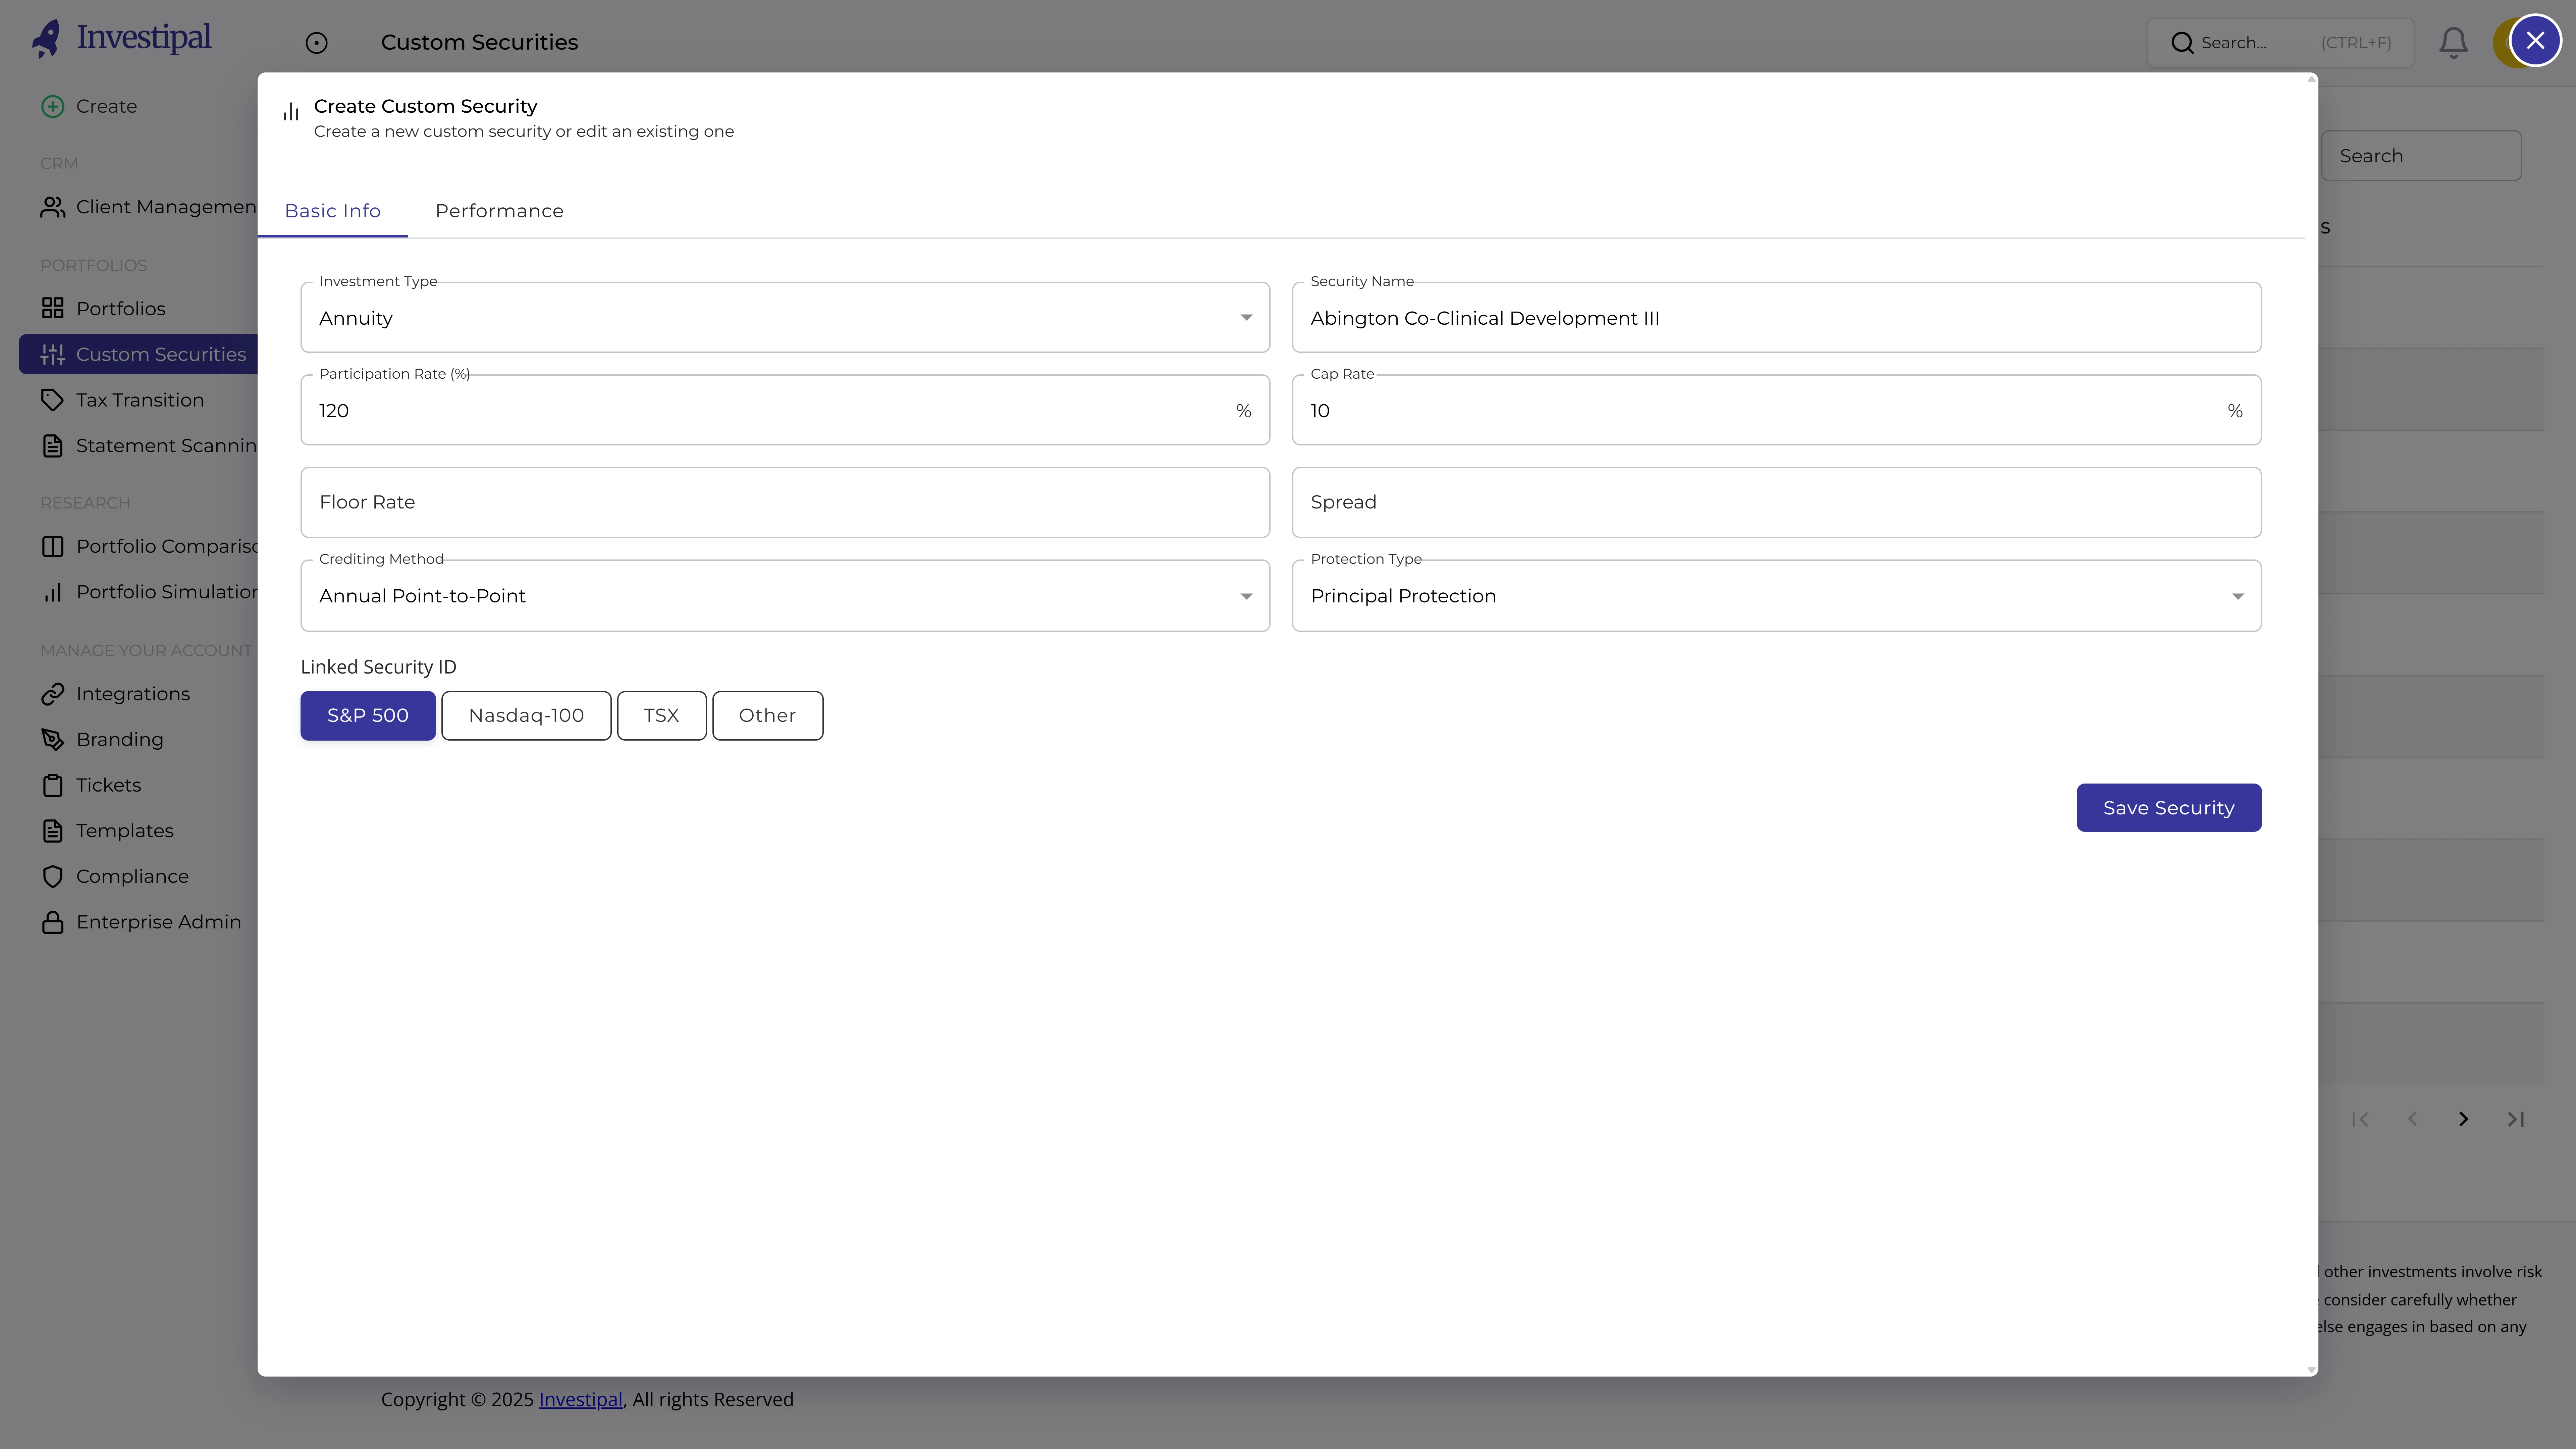Viewport: 2576px width, 1449px height.
Task: Open Tax Transition in the sidebar
Action: coord(140,400)
